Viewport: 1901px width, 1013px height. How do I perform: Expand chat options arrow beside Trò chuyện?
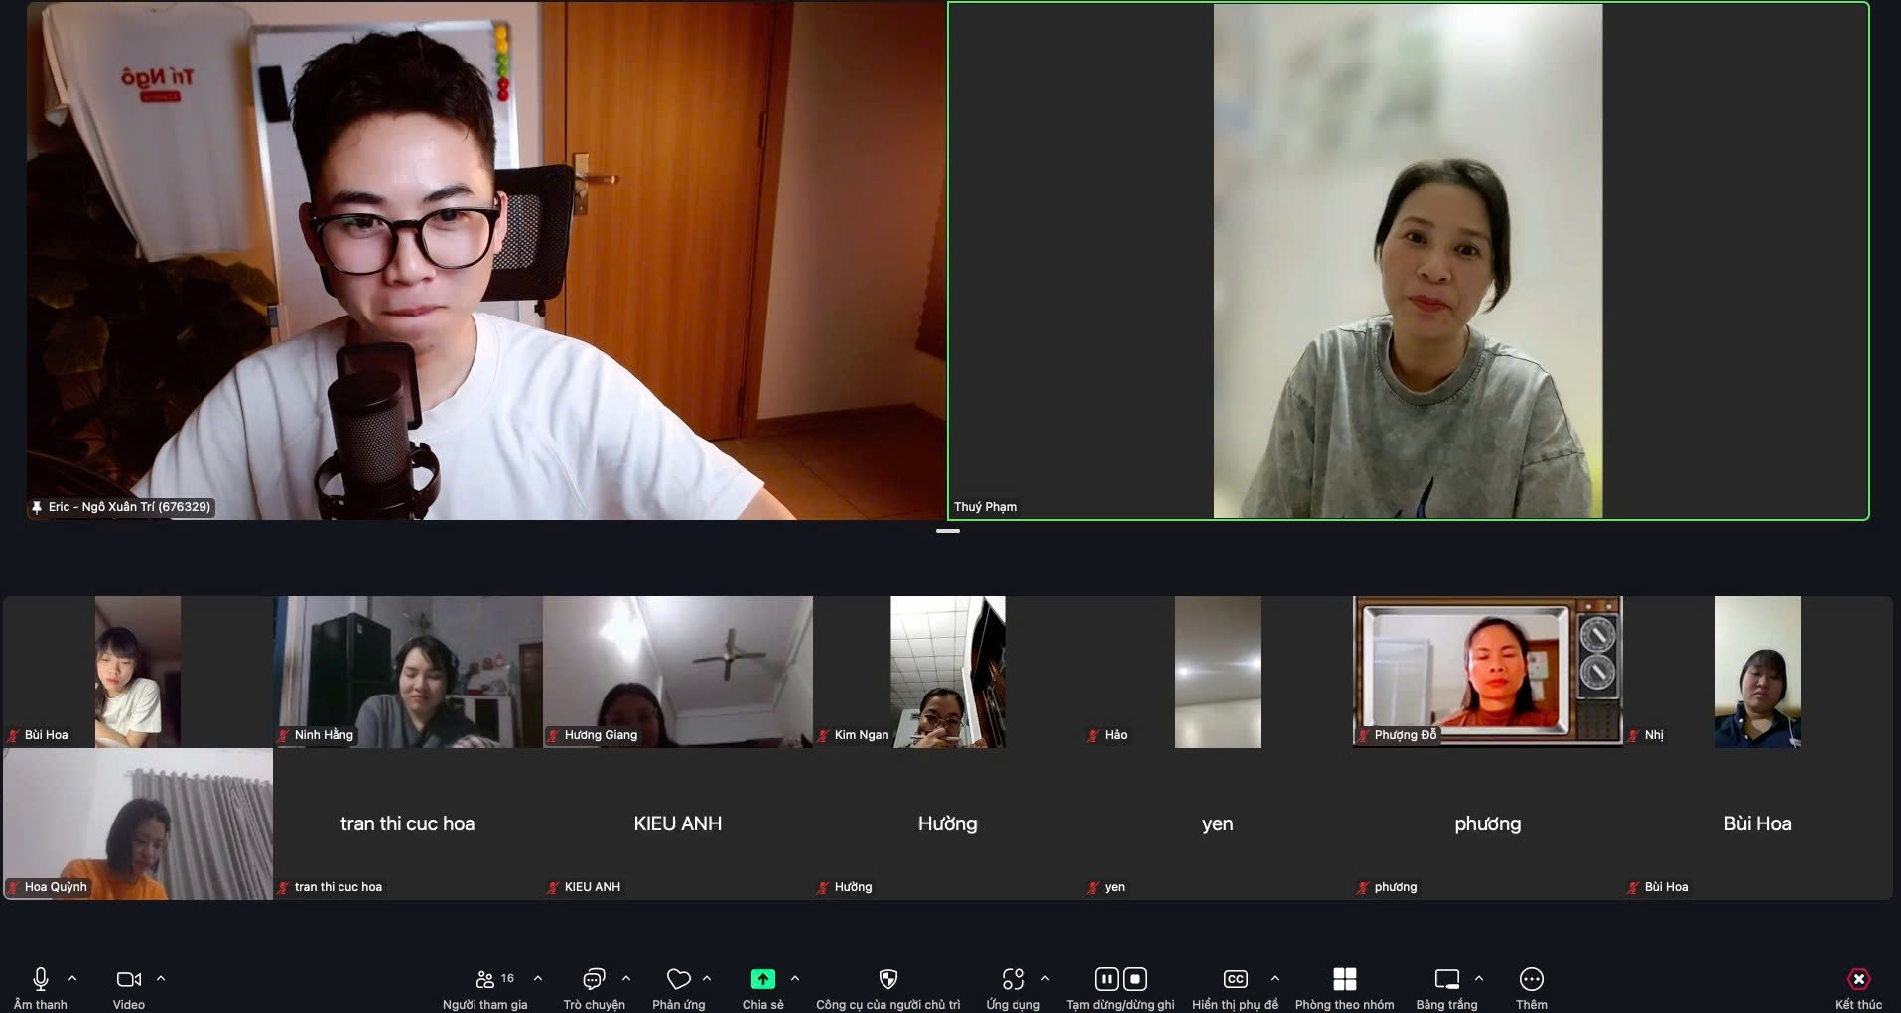tap(626, 979)
